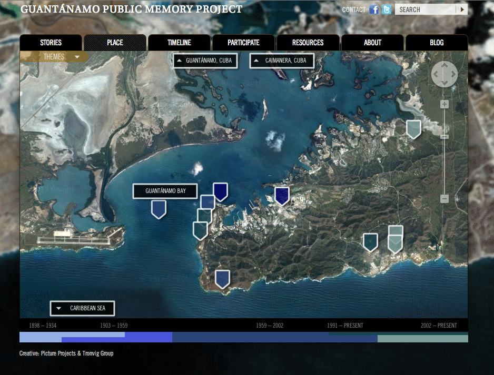Click the Guantánamo Bay label button
The width and height of the screenshot is (494, 375).
tap(165, 191)
